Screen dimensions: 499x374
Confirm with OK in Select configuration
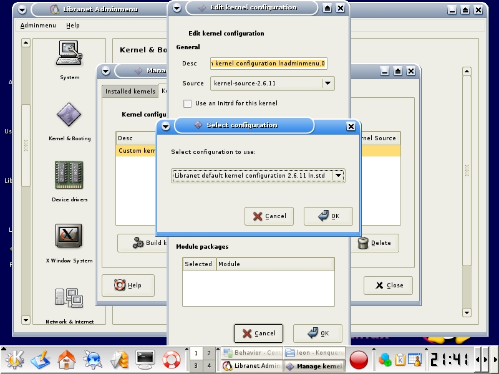(328, 216)
